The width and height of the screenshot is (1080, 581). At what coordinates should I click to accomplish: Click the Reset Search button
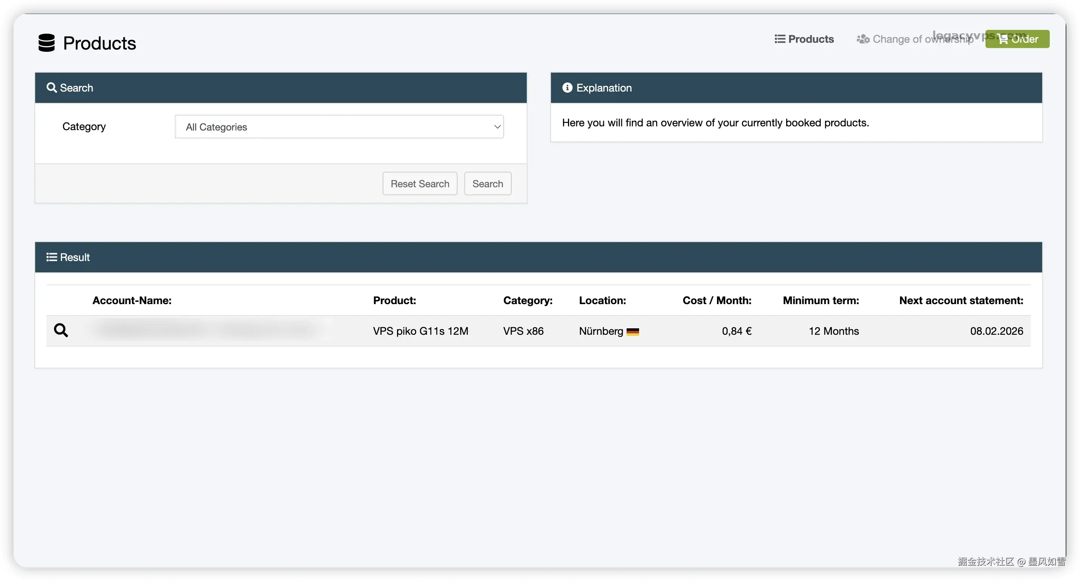tap(420, 184)
